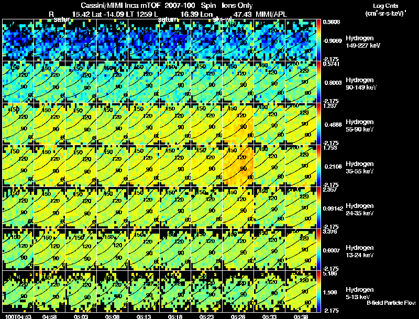Click the plot title 'Cassini/MIMI Inca mTOF'
The height and width of the screenshot is (319, 419).
(120, 6)
